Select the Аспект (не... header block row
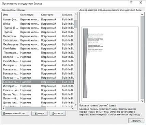This screenshot has height=125, width=146. (38, 20)
